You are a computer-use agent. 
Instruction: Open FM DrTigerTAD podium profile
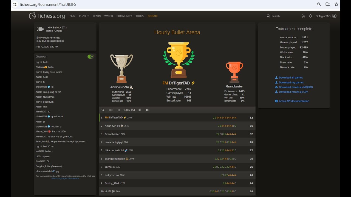click(x=179, y=83)
